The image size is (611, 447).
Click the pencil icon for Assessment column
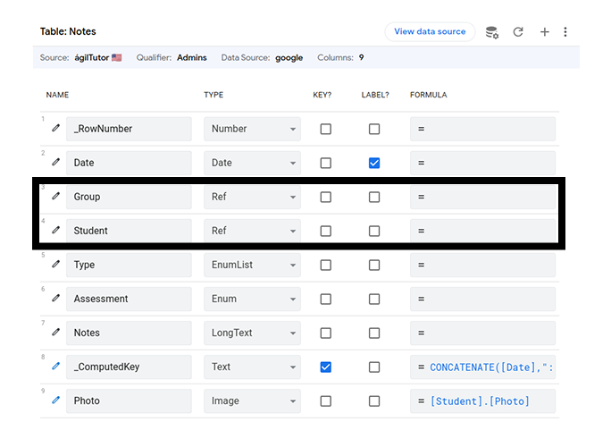click(55, 299)
